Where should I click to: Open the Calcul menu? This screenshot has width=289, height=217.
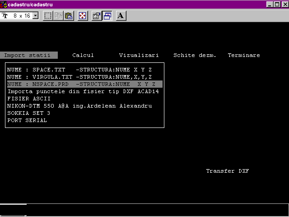[x=83, y=55]
